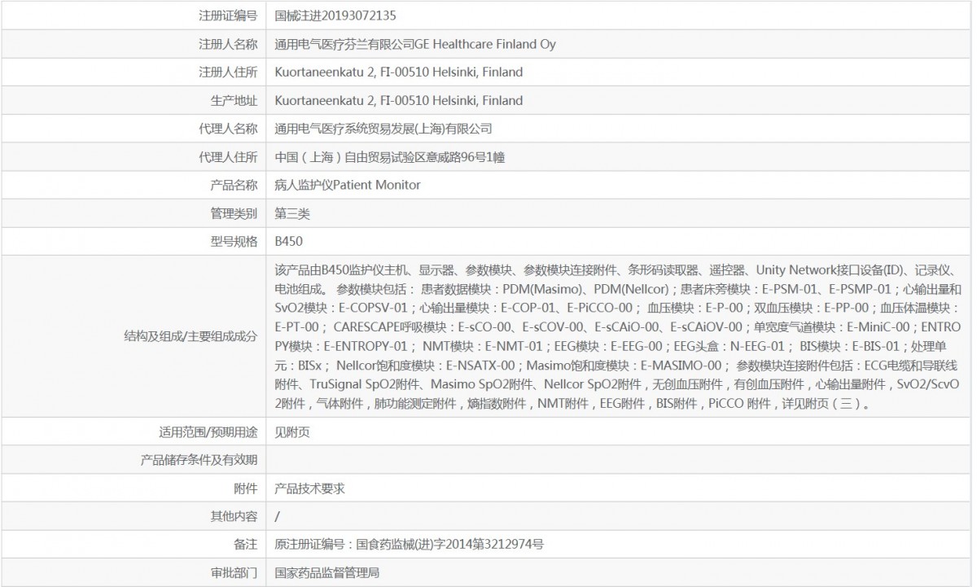Click the address value in the 注册人住所 row

pyautogui.click(x=399, y=72)
